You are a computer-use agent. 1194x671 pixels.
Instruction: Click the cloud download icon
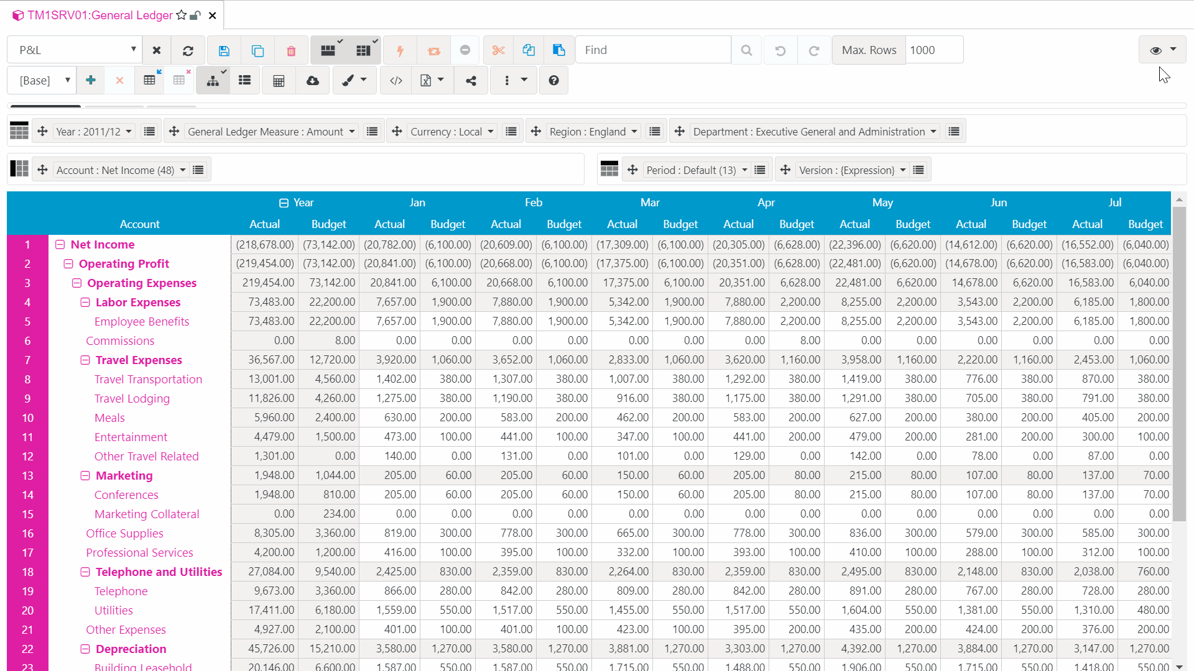(x=313, y=81)
